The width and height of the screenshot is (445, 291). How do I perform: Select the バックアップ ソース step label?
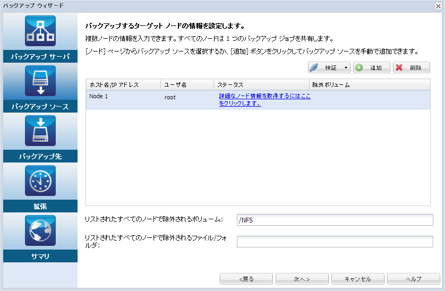click(x=40, y=106)
